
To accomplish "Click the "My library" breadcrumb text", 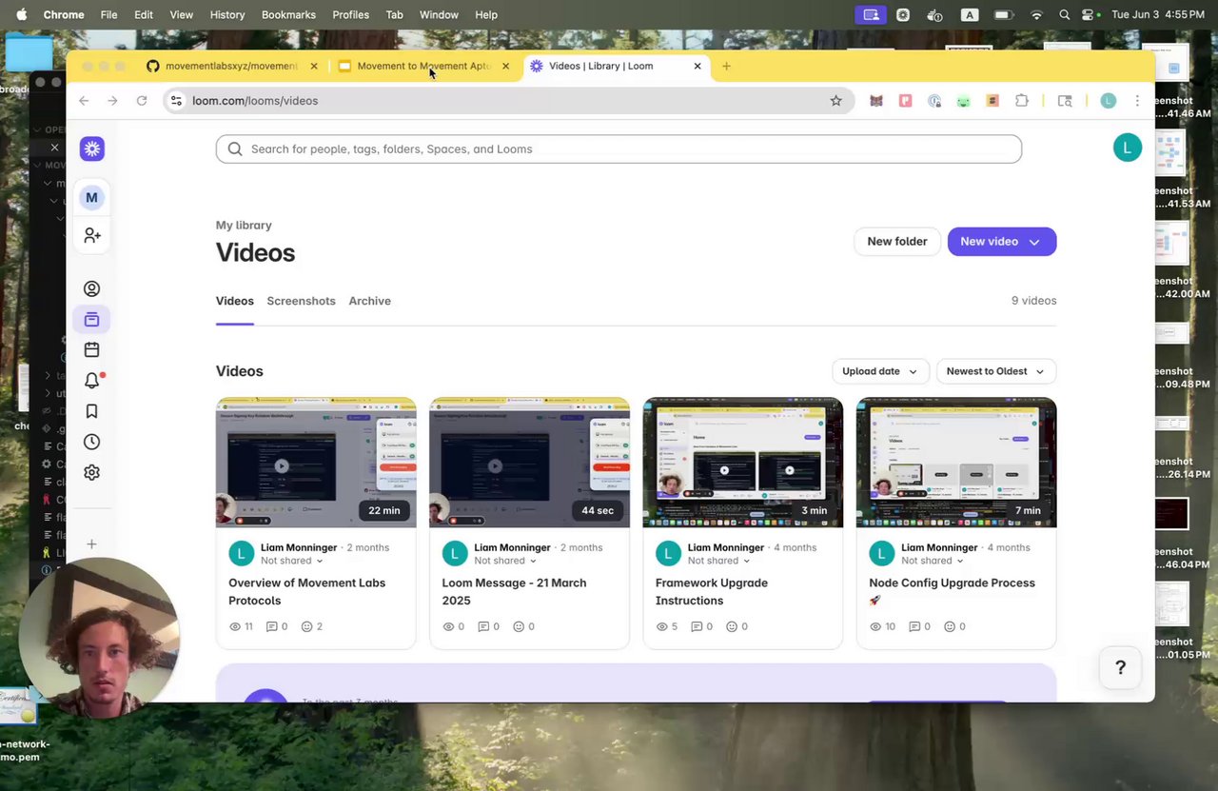I will [x=244, y=226].
